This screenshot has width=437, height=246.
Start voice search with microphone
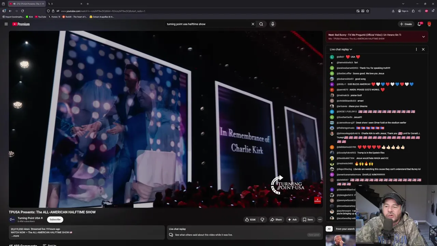tap(272, 24)
